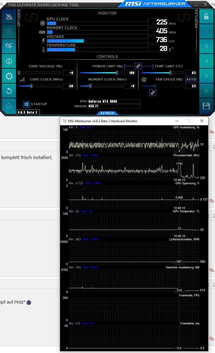Click the Temp. Limit slider handle

(170, 73)
